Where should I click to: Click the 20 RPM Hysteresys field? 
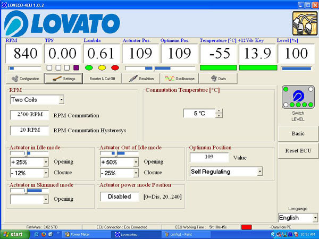pyautogui.click(x=30, y=130)
